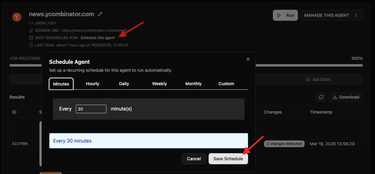Screen dimensions: 375x174
Task: Select the Weekly schedule tab
Action: [159, 84]
